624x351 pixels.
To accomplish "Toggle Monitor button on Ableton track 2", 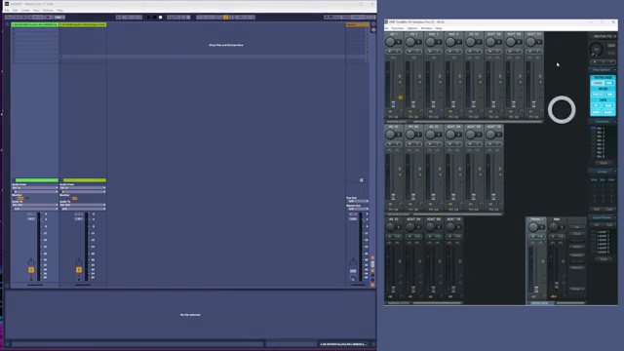I will [x=74, y=198].
